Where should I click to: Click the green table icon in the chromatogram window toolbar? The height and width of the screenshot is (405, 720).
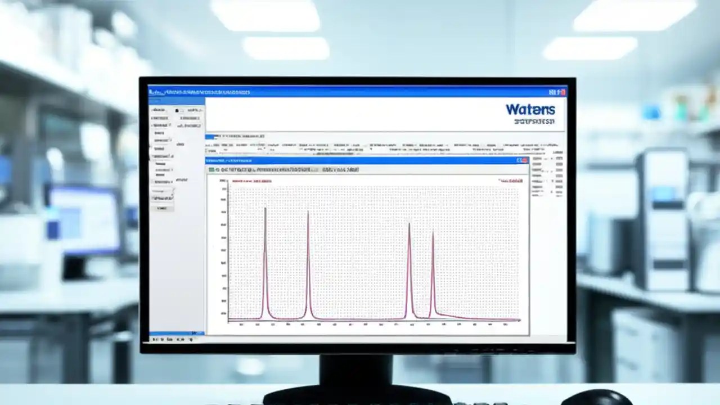(x=213, y=169)
